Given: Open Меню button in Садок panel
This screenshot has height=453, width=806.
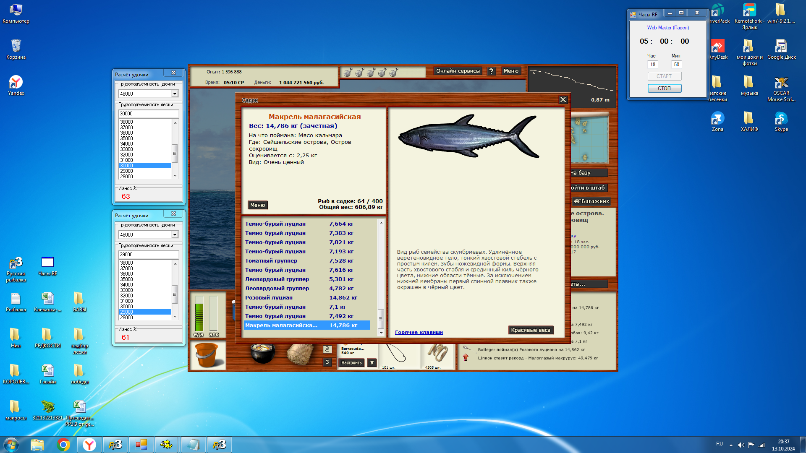Looking at the screenshot, I should [257, 205].
